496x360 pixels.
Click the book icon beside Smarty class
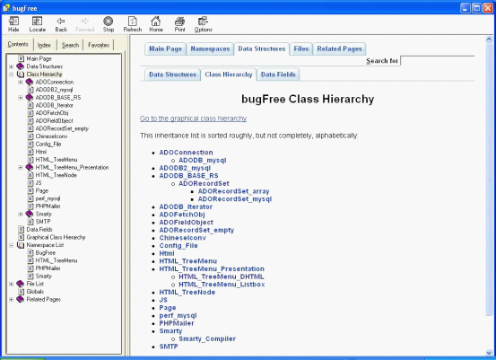[x=30, y=214]
